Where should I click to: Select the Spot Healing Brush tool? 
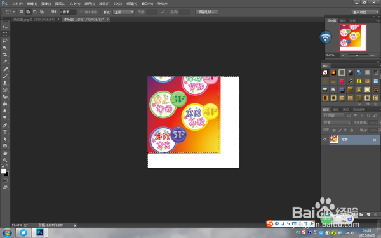(5, 69)
